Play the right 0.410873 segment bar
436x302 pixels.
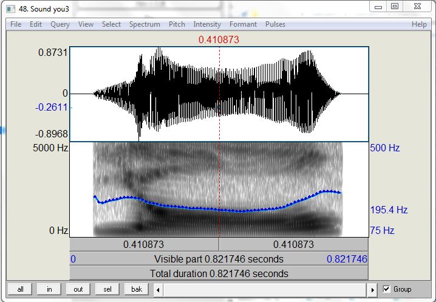[x=294, y=244]
